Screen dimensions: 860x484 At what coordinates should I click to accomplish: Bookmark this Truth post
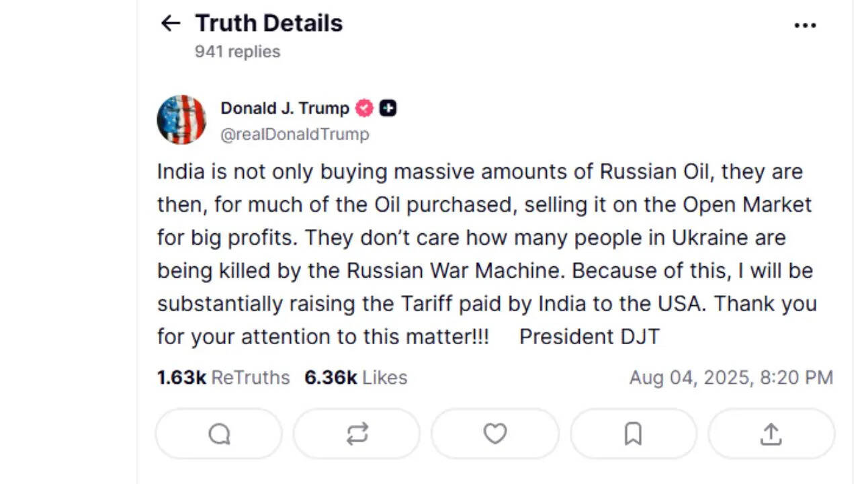(x=633, y=434)
